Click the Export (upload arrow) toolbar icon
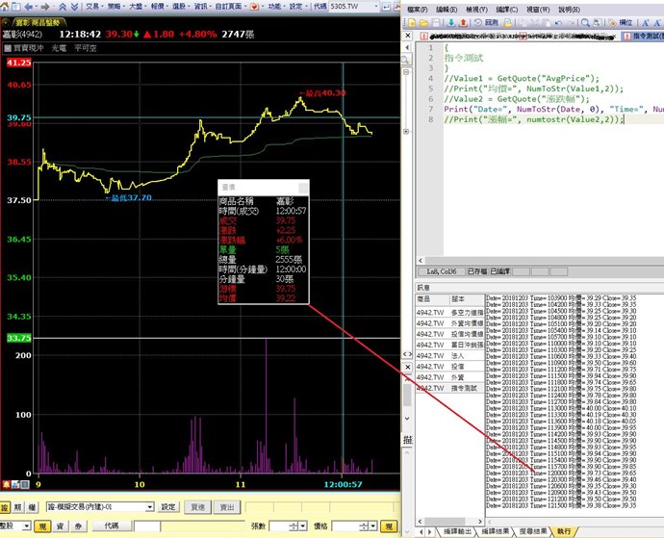Screen dimensions: 664x538 (x=462, y=22)
